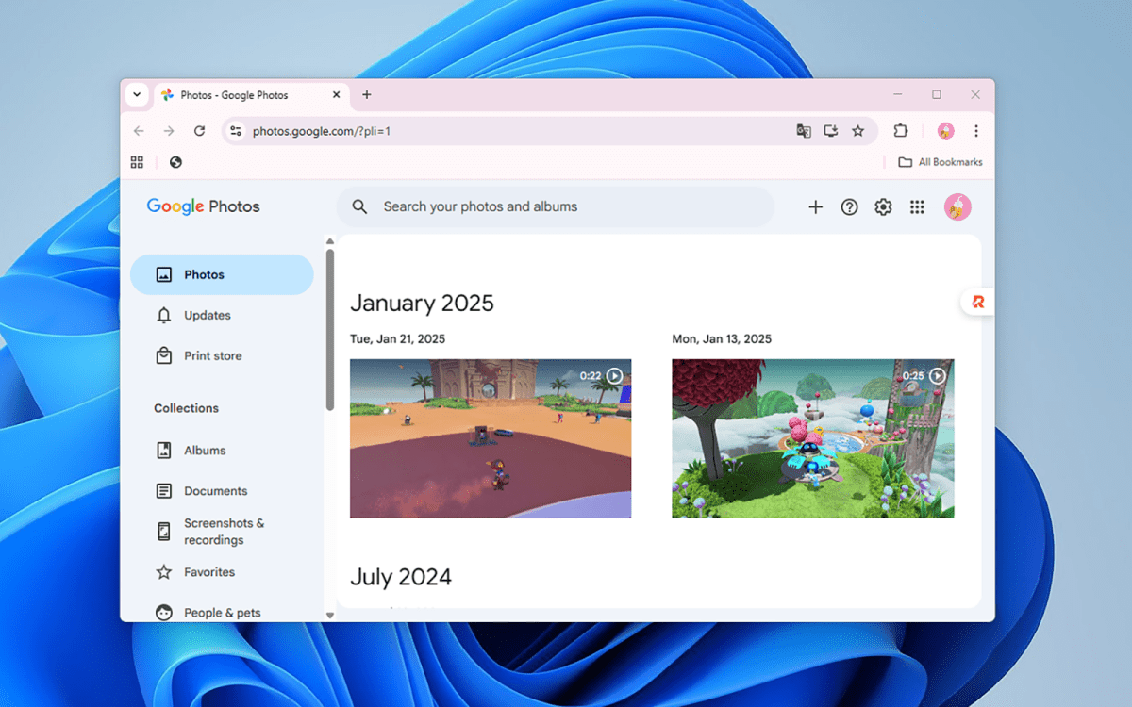1132x707 pixels.
Task: Select Albums in the sidebar
Action: point(204,451)
